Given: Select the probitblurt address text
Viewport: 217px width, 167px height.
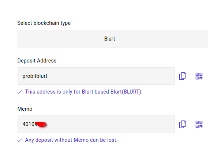Looking at the screenshot, I should point(35,76).
